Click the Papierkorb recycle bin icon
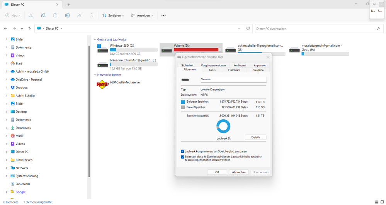 click(12, 184)
